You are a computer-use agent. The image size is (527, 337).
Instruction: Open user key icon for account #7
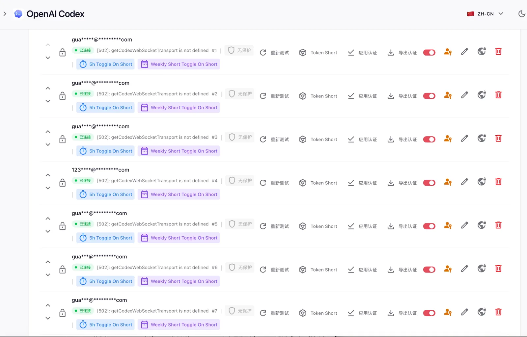point(448,312)
